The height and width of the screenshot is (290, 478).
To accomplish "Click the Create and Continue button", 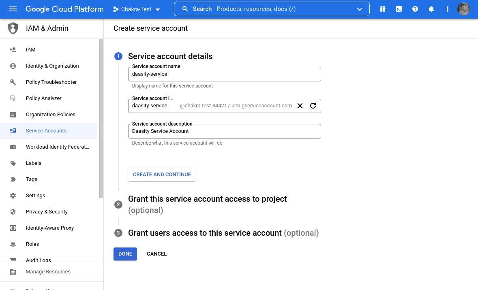I will (x=162, y=175).
